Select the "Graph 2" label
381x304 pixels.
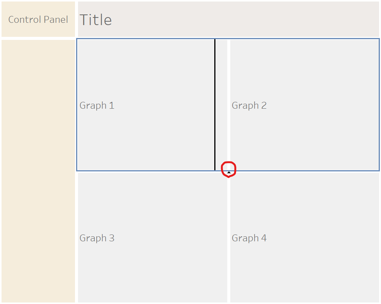pyautogui.click(x=249, y=105)
